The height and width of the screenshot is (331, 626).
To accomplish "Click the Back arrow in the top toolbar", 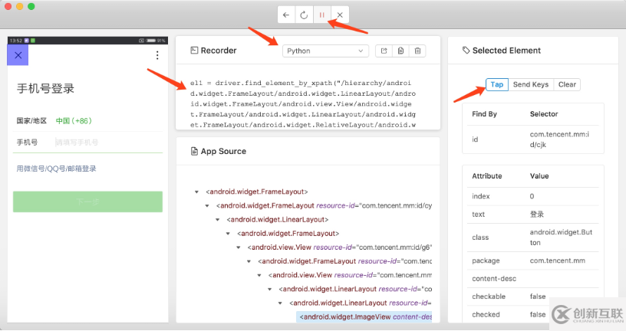I will [286, 15].
